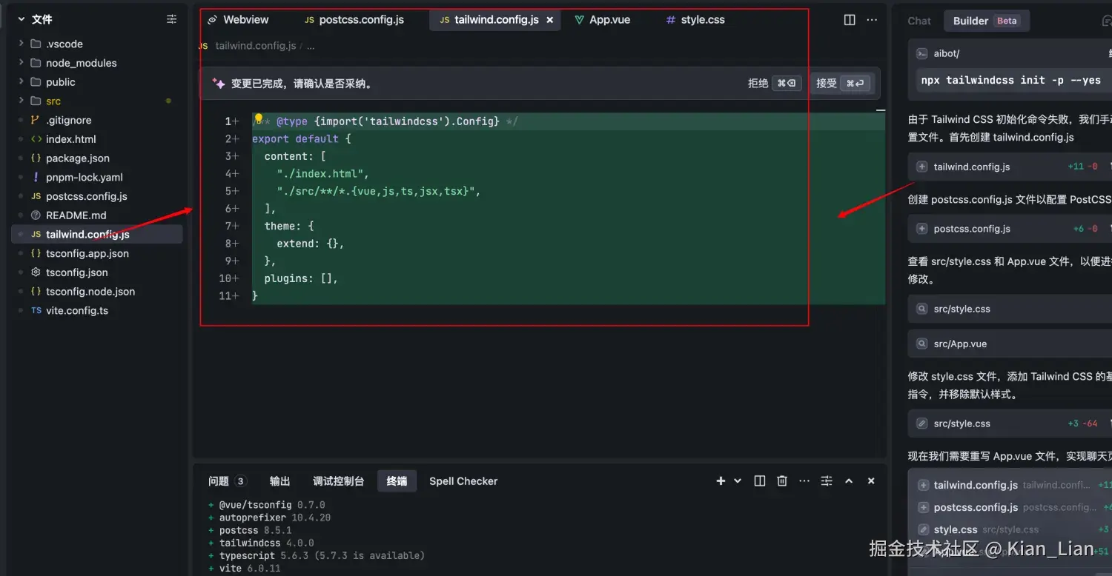This screenshot has height=576, width=1112.
Task: Click tailwind.config.js in changed files list
Action: (975, 486)
